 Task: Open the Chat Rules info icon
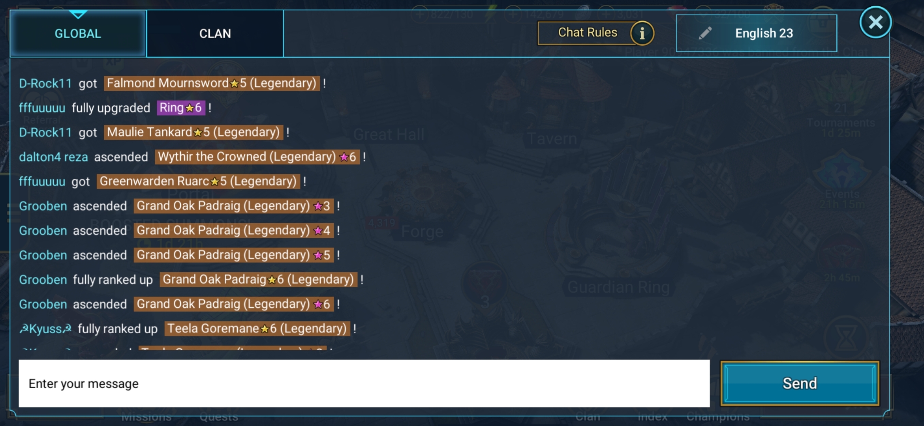642,33
